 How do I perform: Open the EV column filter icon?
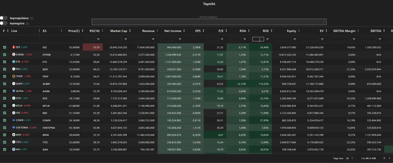(x=322, y=39)
